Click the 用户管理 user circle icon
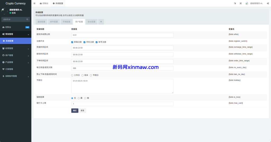 pyautogui.click(x=3, y=55)
